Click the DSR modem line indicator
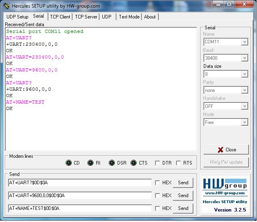This screenshot has height=222, width=257. [112, 163]
